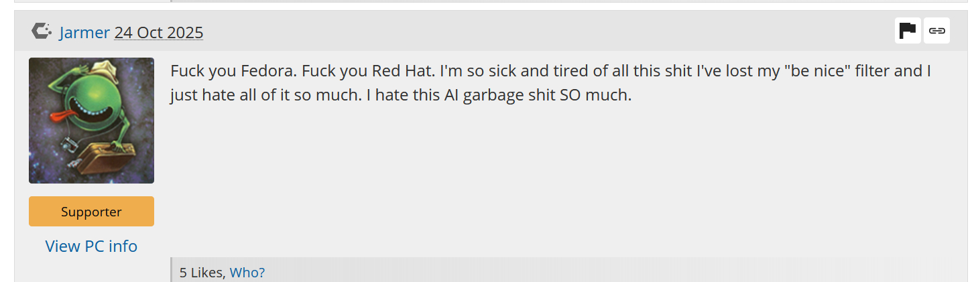Screen dimensions: 974x282
Task: Click the Commodore logo beside Jarmer
Action: 42,31
